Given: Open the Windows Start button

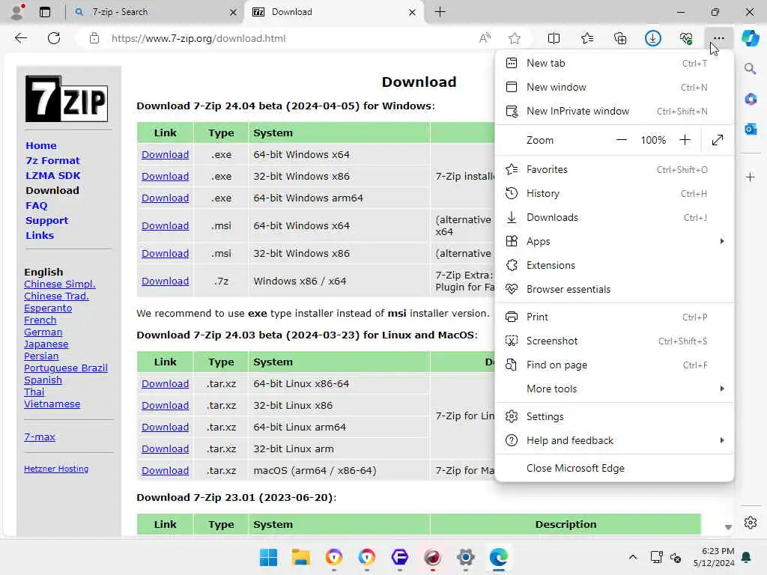Looking at the screenshot, I should [268, 557].
